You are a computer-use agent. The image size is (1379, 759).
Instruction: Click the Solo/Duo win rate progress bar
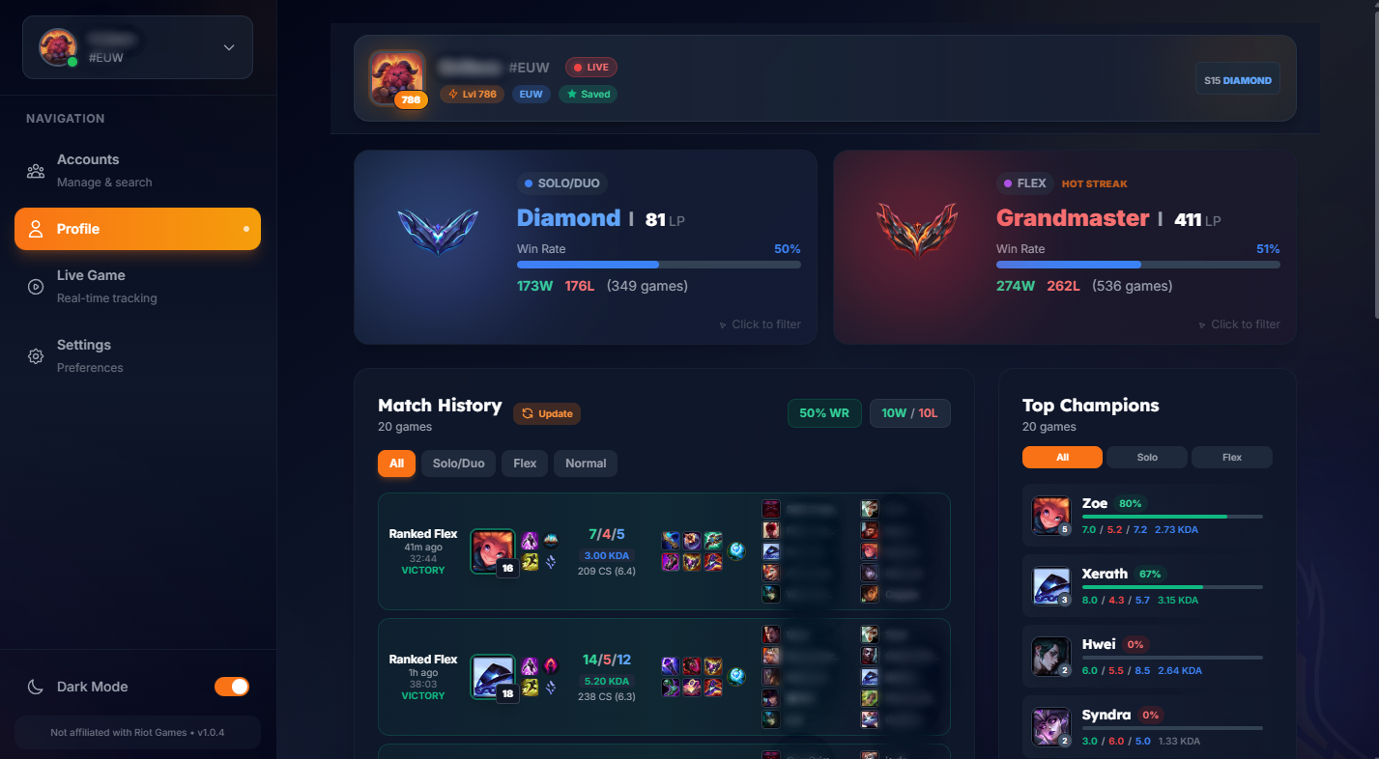click(x=659, y=265)
